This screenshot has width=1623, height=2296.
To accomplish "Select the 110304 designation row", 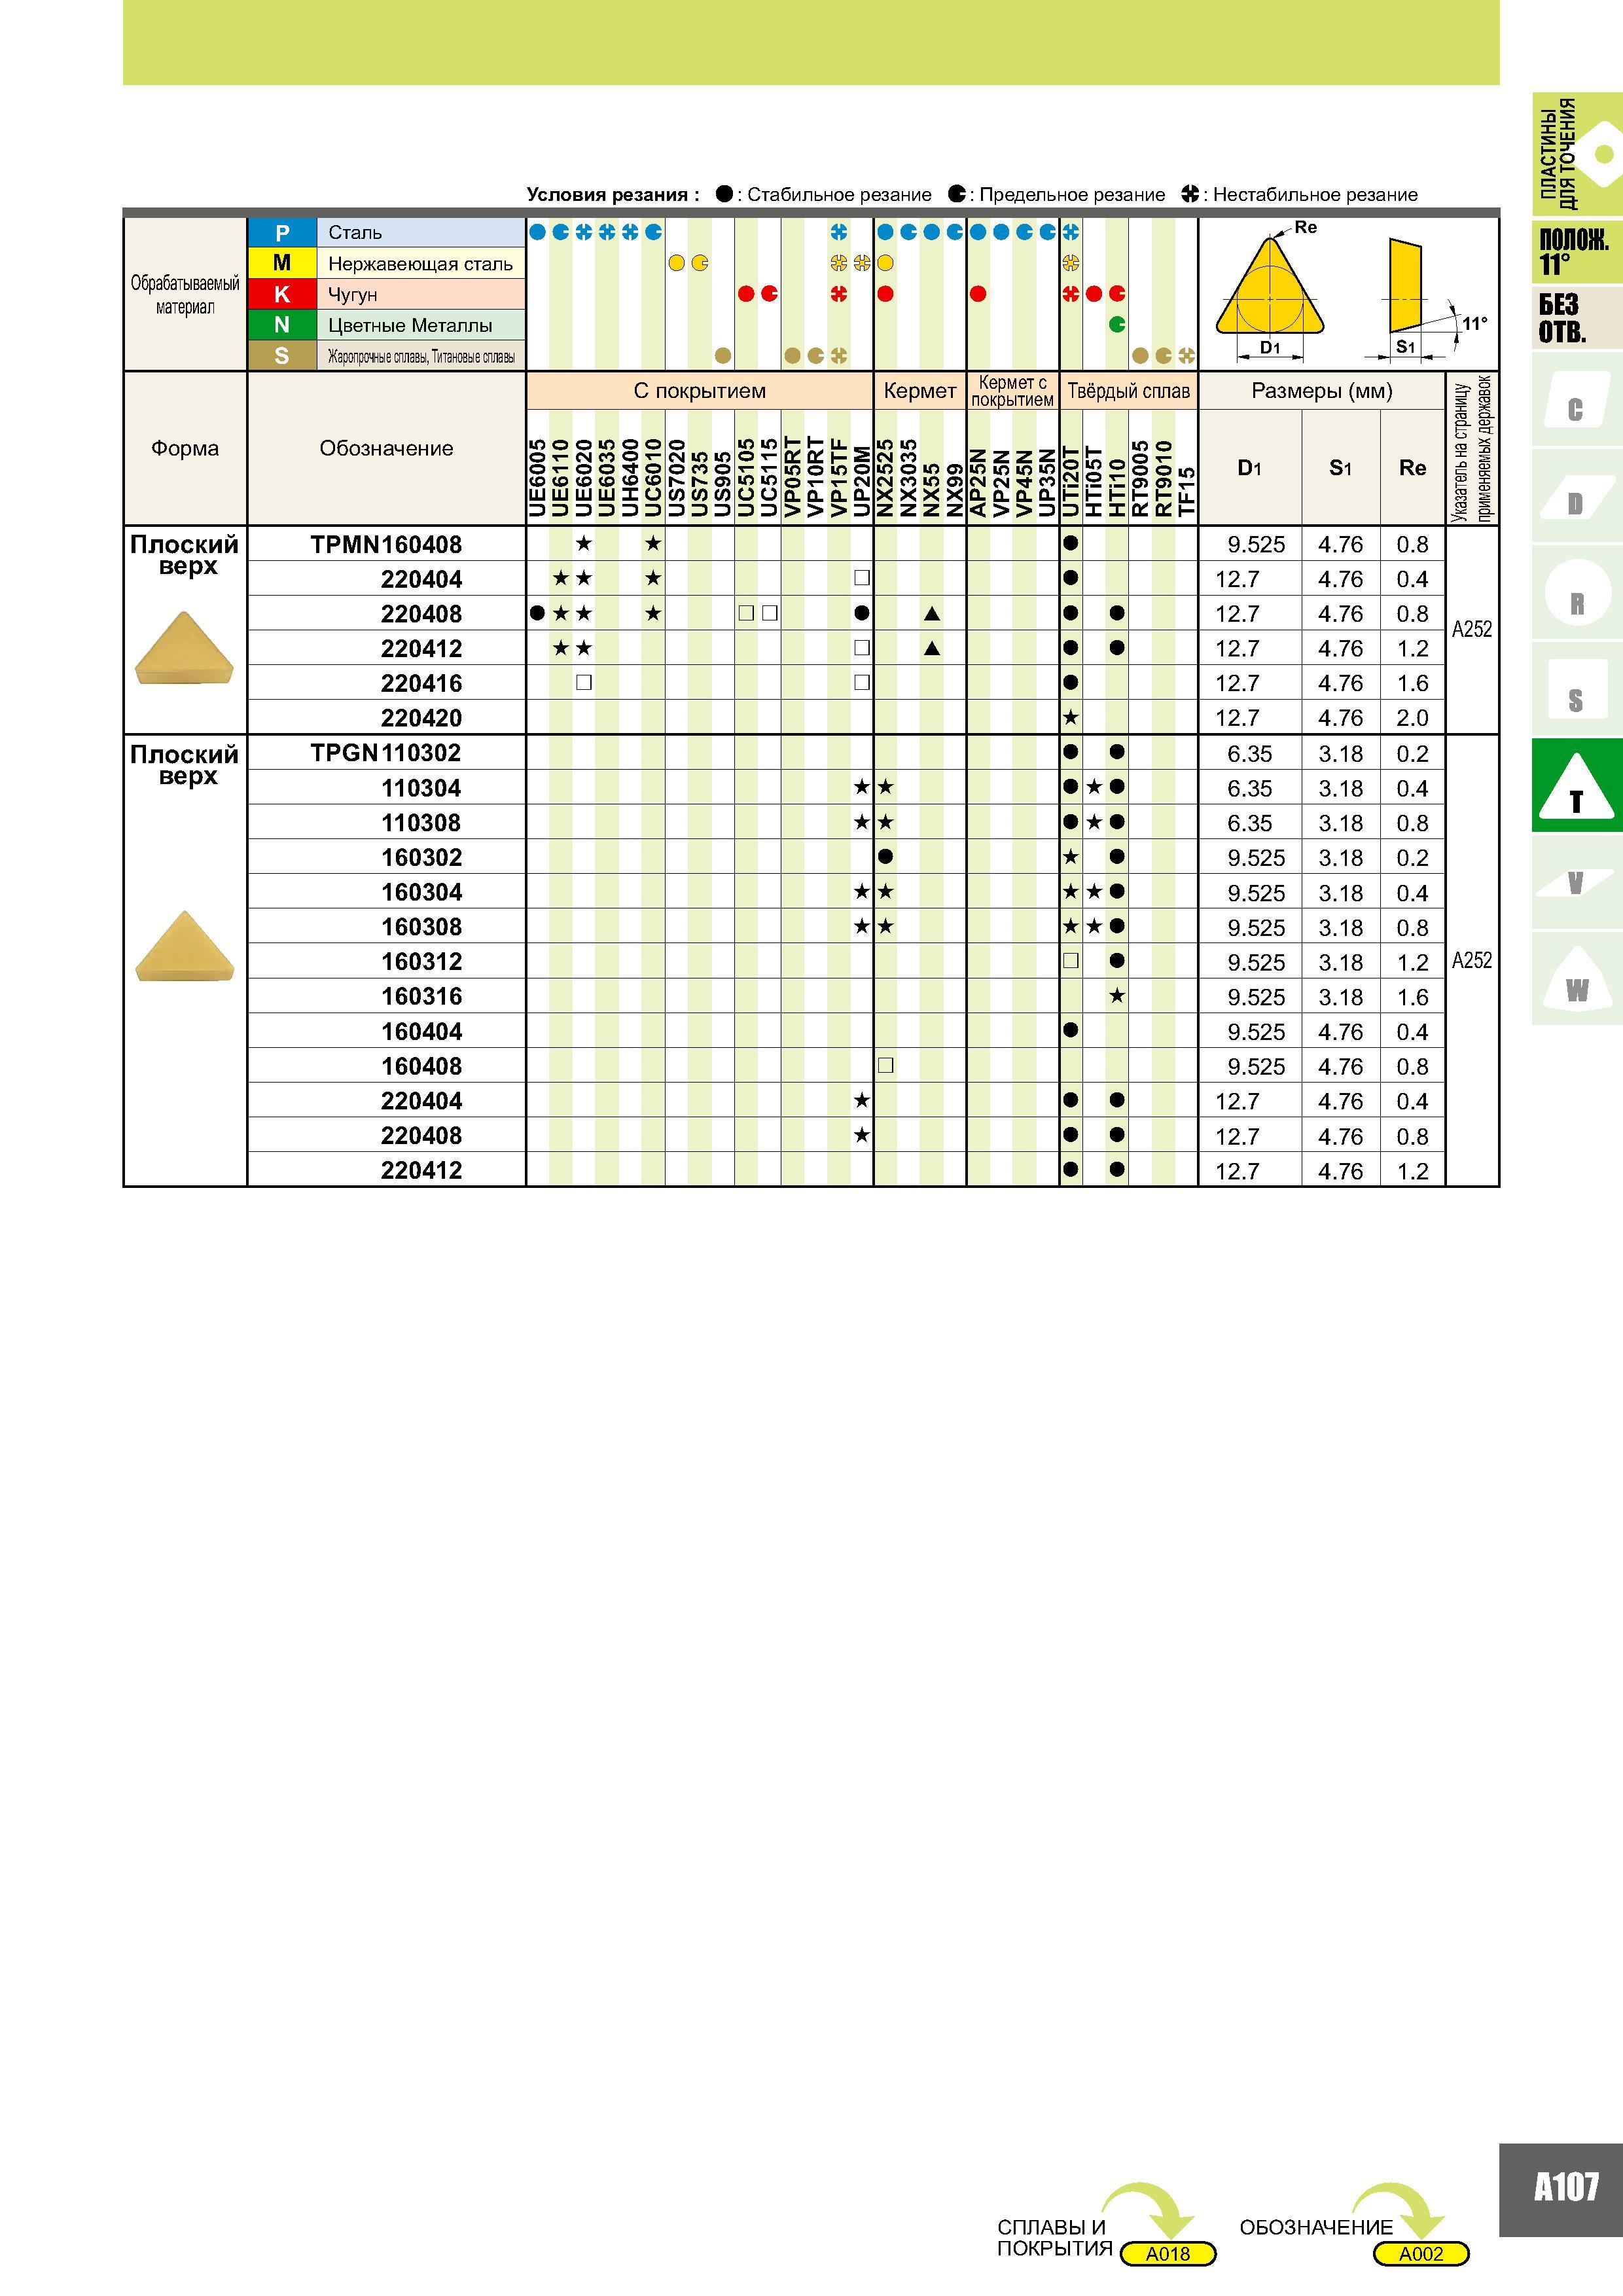I will 421,788.
